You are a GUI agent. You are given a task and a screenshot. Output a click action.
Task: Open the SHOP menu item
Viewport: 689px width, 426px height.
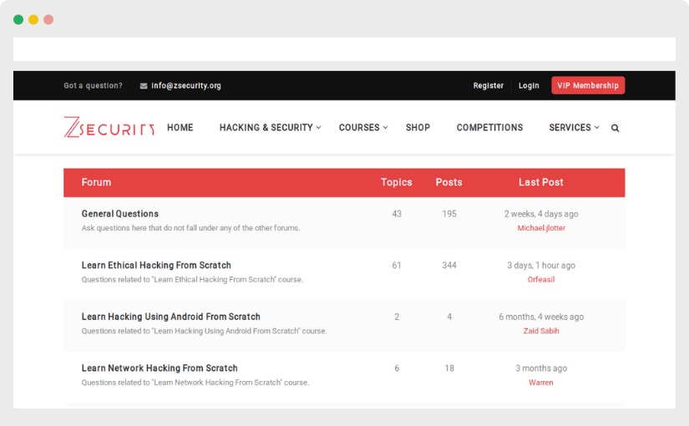pos(418,128)
